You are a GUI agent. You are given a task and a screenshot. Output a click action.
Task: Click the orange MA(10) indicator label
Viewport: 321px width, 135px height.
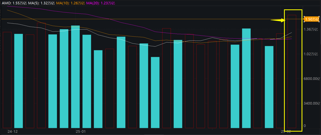[70, 3]
